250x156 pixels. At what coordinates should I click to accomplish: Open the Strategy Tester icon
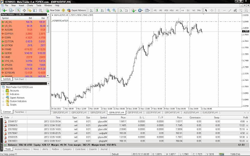pos(41,11)
